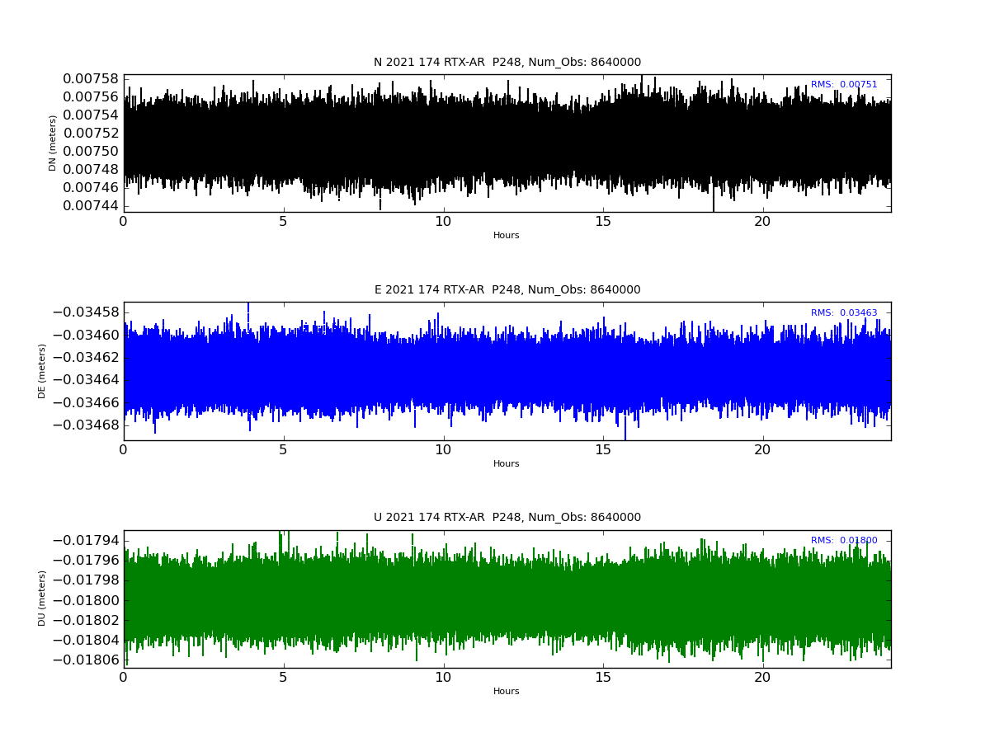Click the -0.03468 tick label on the east plot
The image size is (990, 742).
click(86, 425)
